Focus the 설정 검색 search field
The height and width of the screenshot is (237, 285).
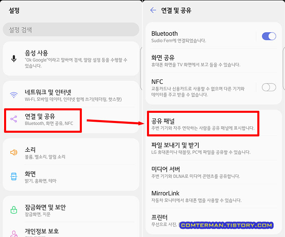[71, 30]
